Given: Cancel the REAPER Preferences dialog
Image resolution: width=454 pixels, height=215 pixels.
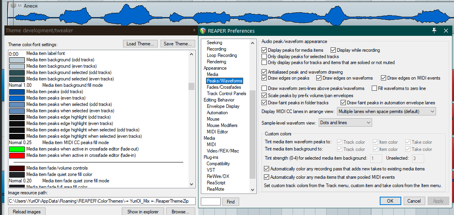Looking at the screenshot, I should tap(414, 201).
